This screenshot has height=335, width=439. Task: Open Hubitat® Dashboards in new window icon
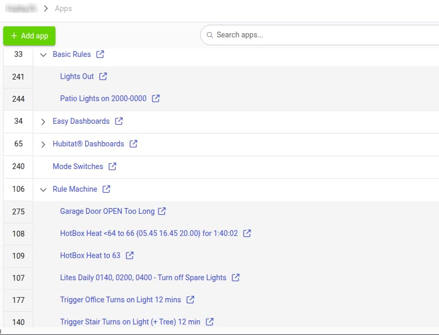point(134,144)
